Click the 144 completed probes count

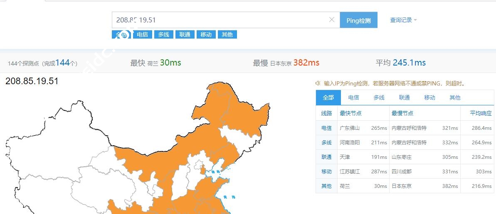pos(63,63)
